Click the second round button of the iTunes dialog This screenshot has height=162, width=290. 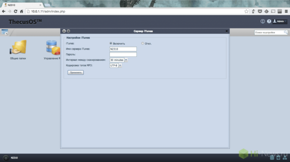(68, 31)
